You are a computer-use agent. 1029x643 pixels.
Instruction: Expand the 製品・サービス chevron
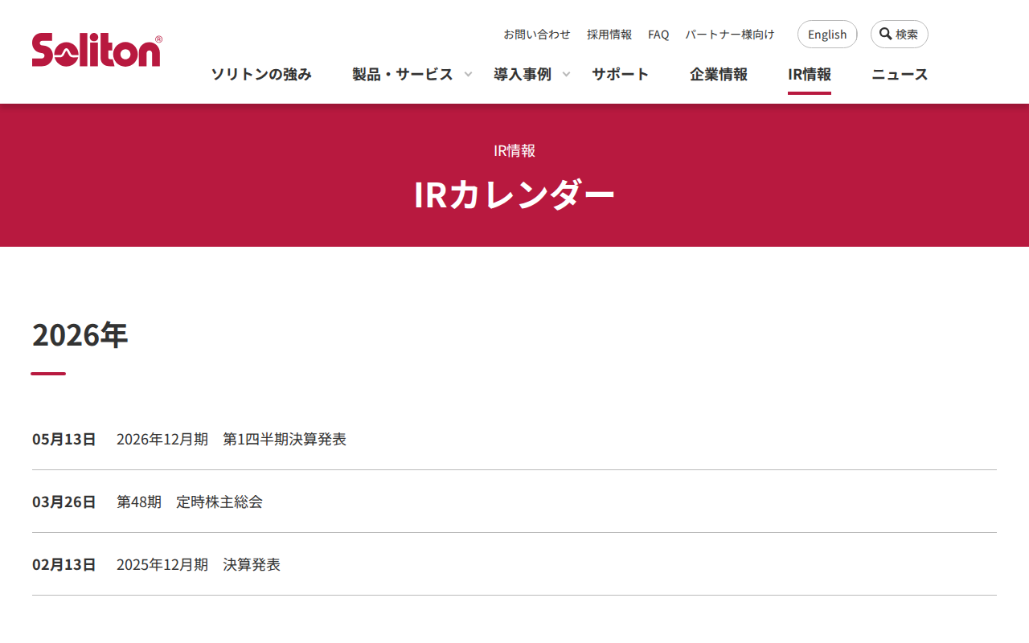pos(469,74)
